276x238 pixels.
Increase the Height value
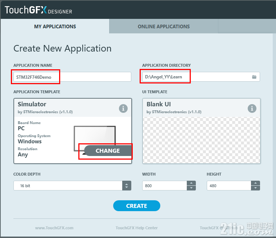pos(255,183)
